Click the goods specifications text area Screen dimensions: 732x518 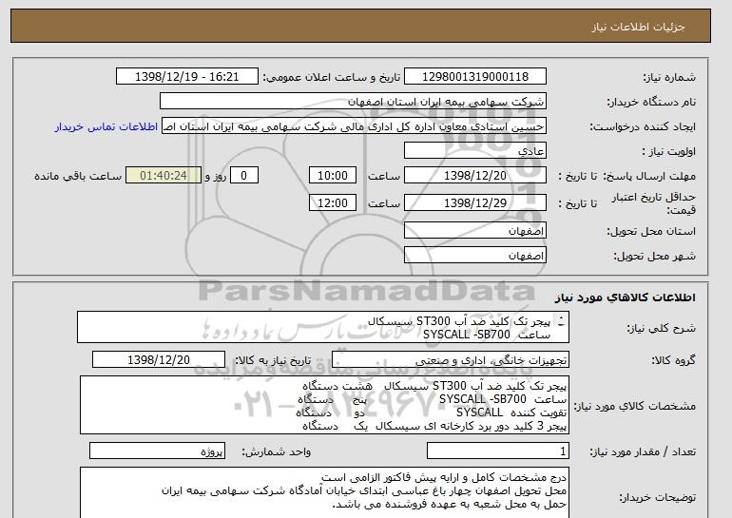click(324, 405)
